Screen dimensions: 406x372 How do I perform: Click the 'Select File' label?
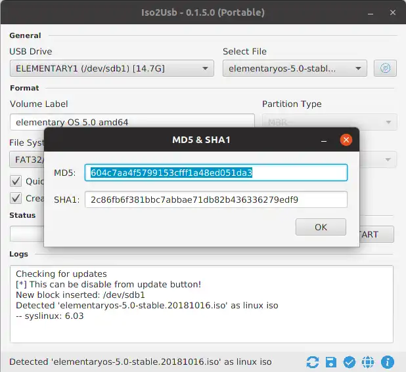(244, 51)
